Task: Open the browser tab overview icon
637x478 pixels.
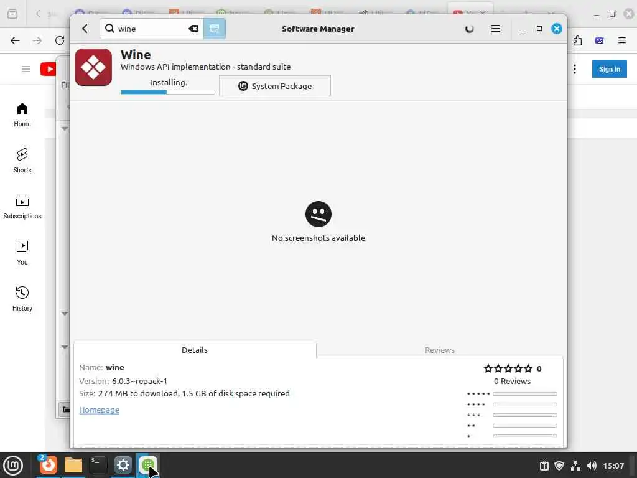Action: coord(12,14)
